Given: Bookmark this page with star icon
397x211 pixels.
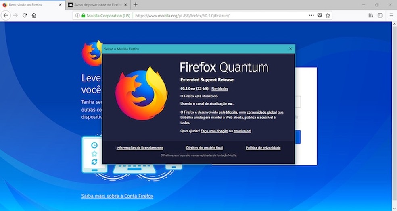Looking at the screenshot, I should (x=328, y=15).
